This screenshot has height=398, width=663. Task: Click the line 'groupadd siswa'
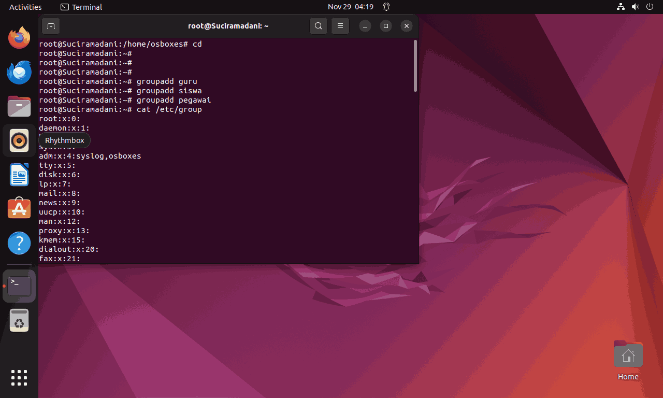120,91
